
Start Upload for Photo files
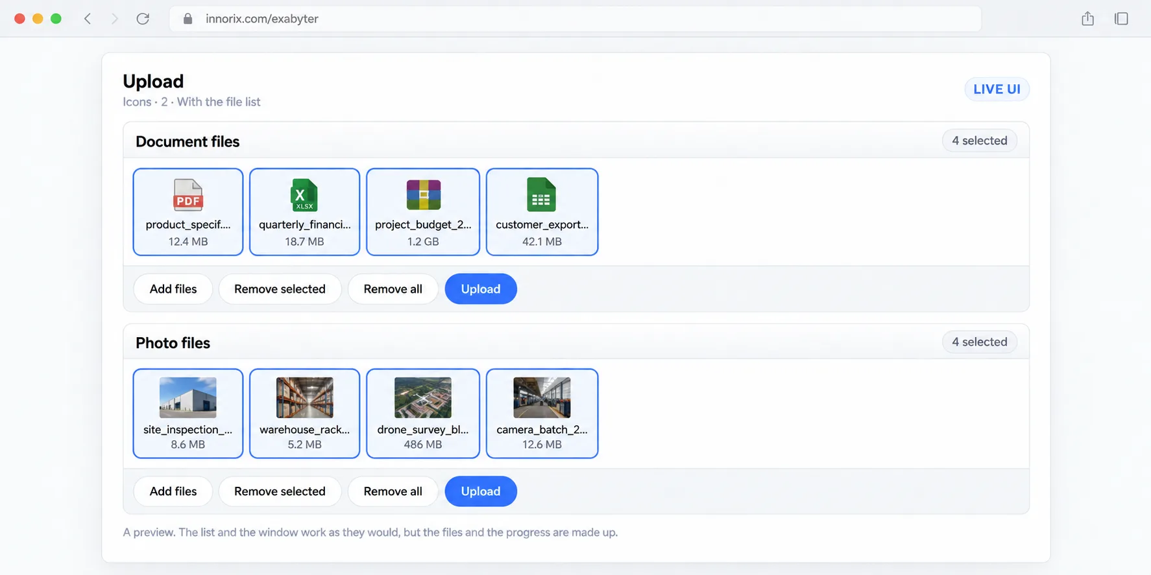(x=481, y=491)
